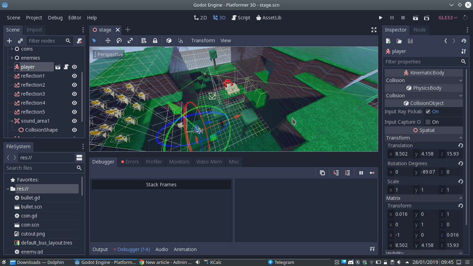
Task: Open the GLES3 renderer dropdown
Action: coord(448,18)
